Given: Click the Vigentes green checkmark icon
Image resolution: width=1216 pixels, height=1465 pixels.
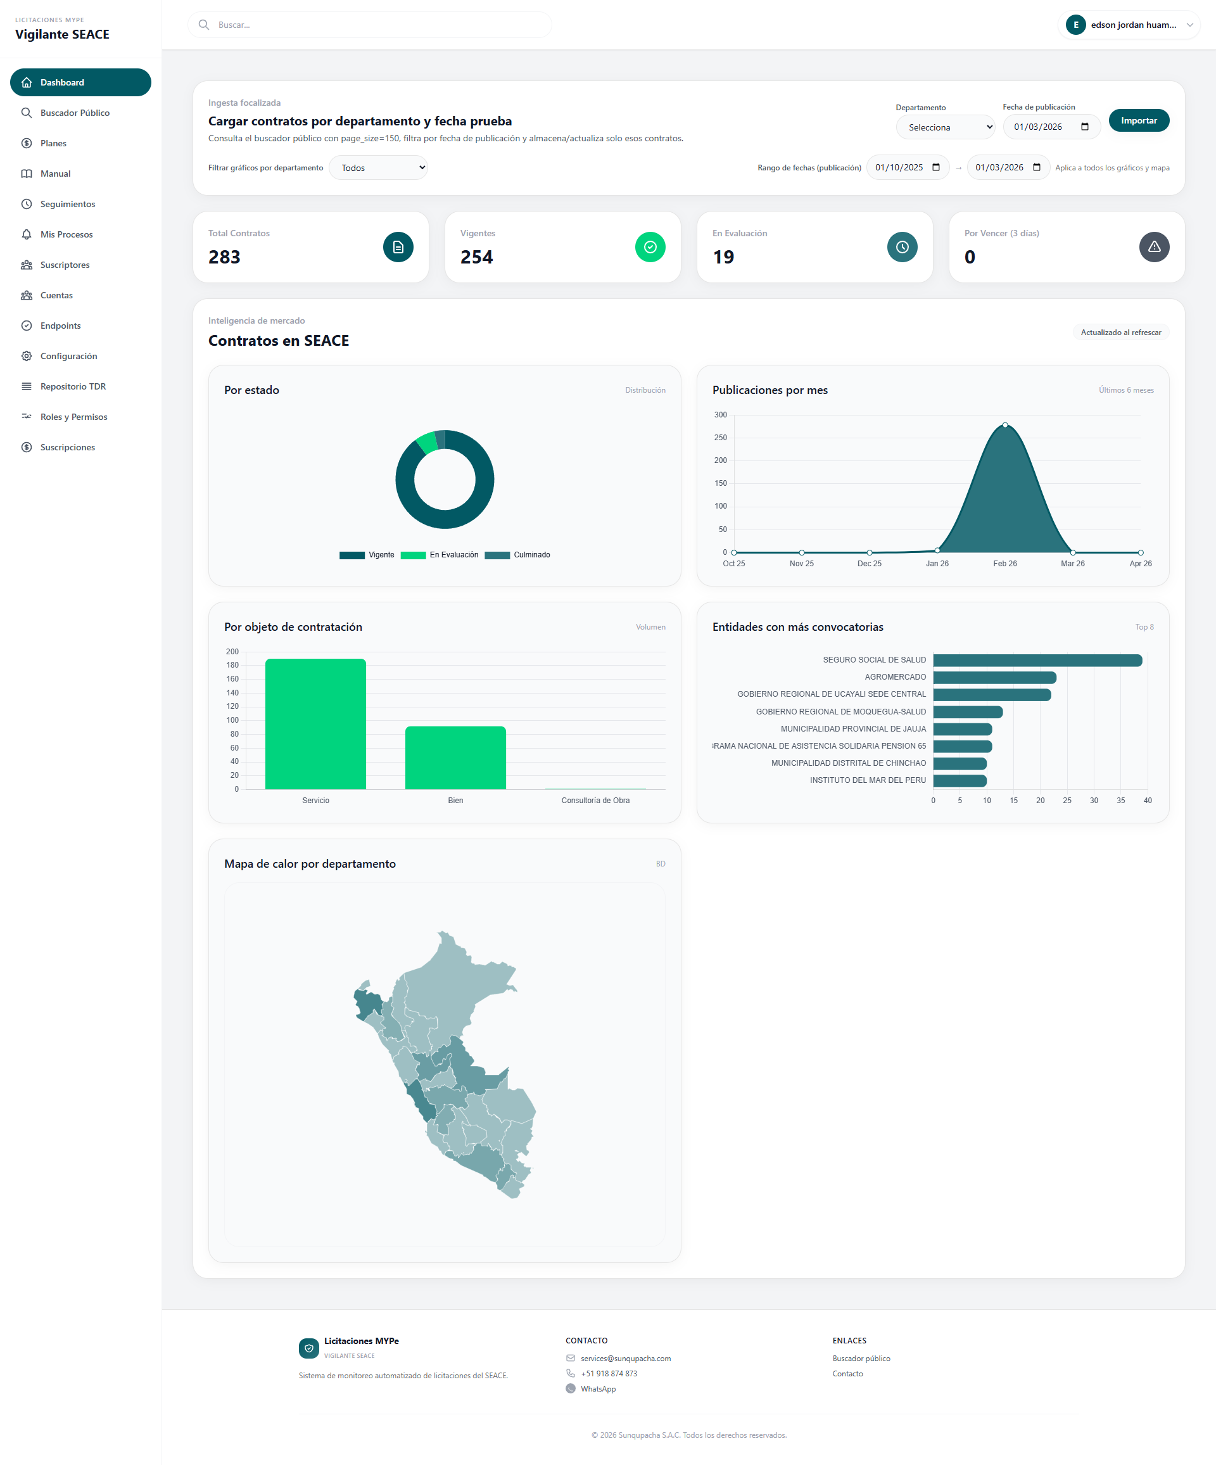Looking at the screenshot, I should point(650,247).
